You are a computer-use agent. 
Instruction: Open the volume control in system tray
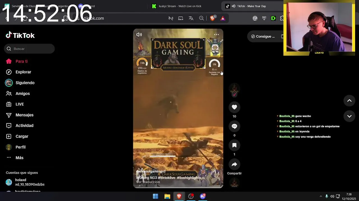[x=332, y=196]
